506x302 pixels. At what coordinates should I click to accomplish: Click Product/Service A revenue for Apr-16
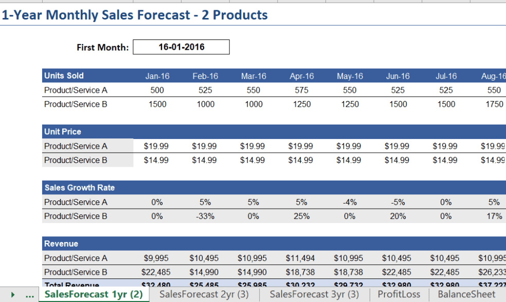click(300, 258)
